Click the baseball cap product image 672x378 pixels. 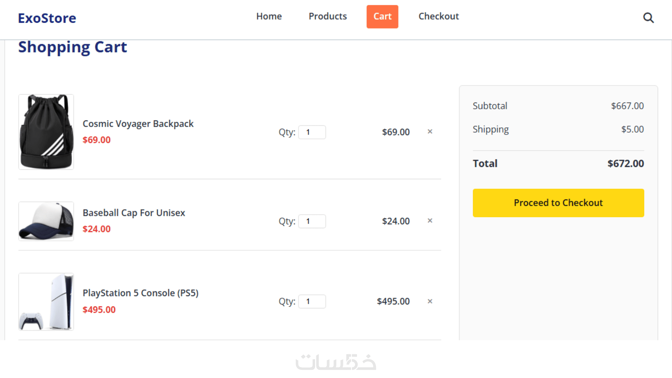click(46, 221)
